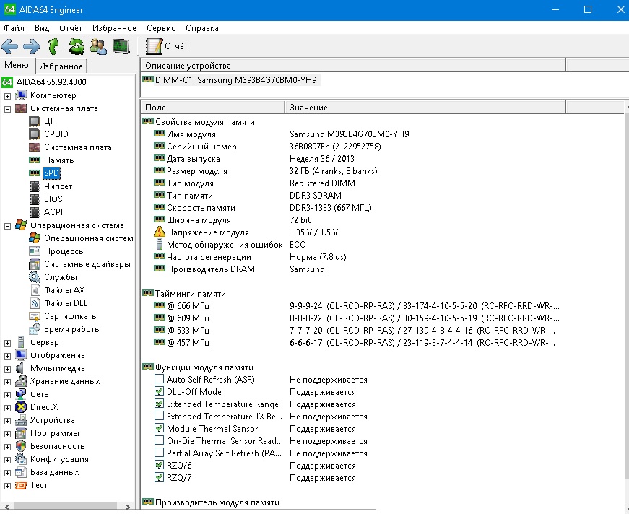
Task: Select the @ 666 МГц timings row
Action: tap(357, 306)
